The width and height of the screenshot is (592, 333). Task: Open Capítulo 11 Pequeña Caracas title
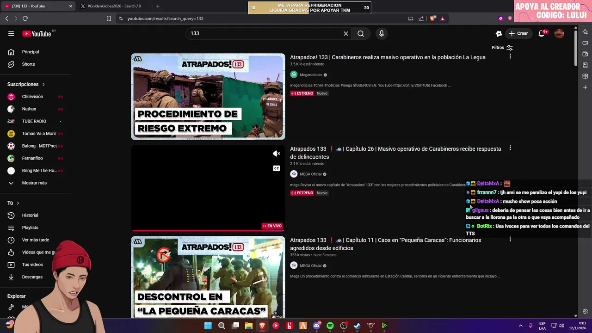pyautogui.click(x=385, y=244)
